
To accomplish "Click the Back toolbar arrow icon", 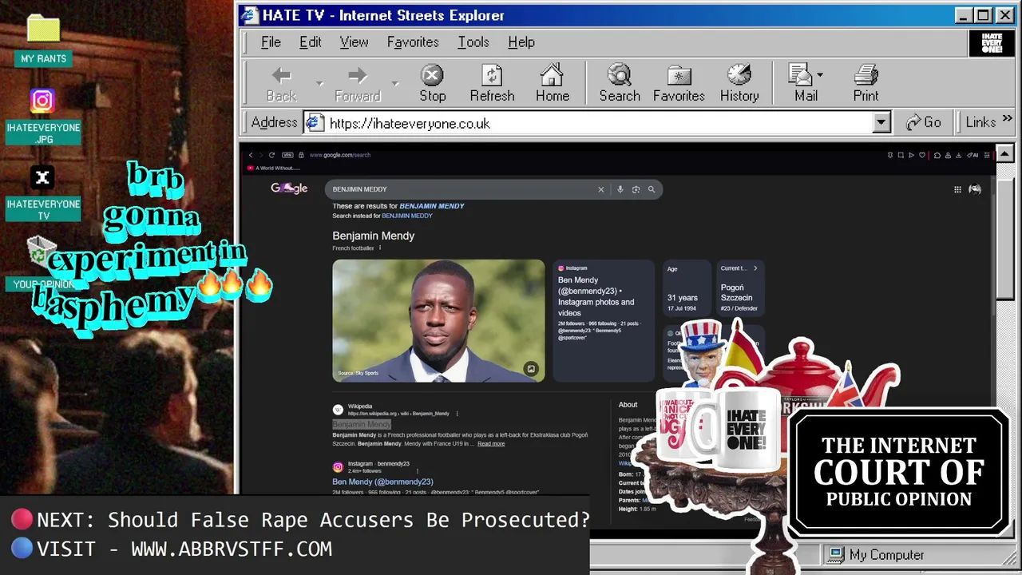I will [281, 76].
